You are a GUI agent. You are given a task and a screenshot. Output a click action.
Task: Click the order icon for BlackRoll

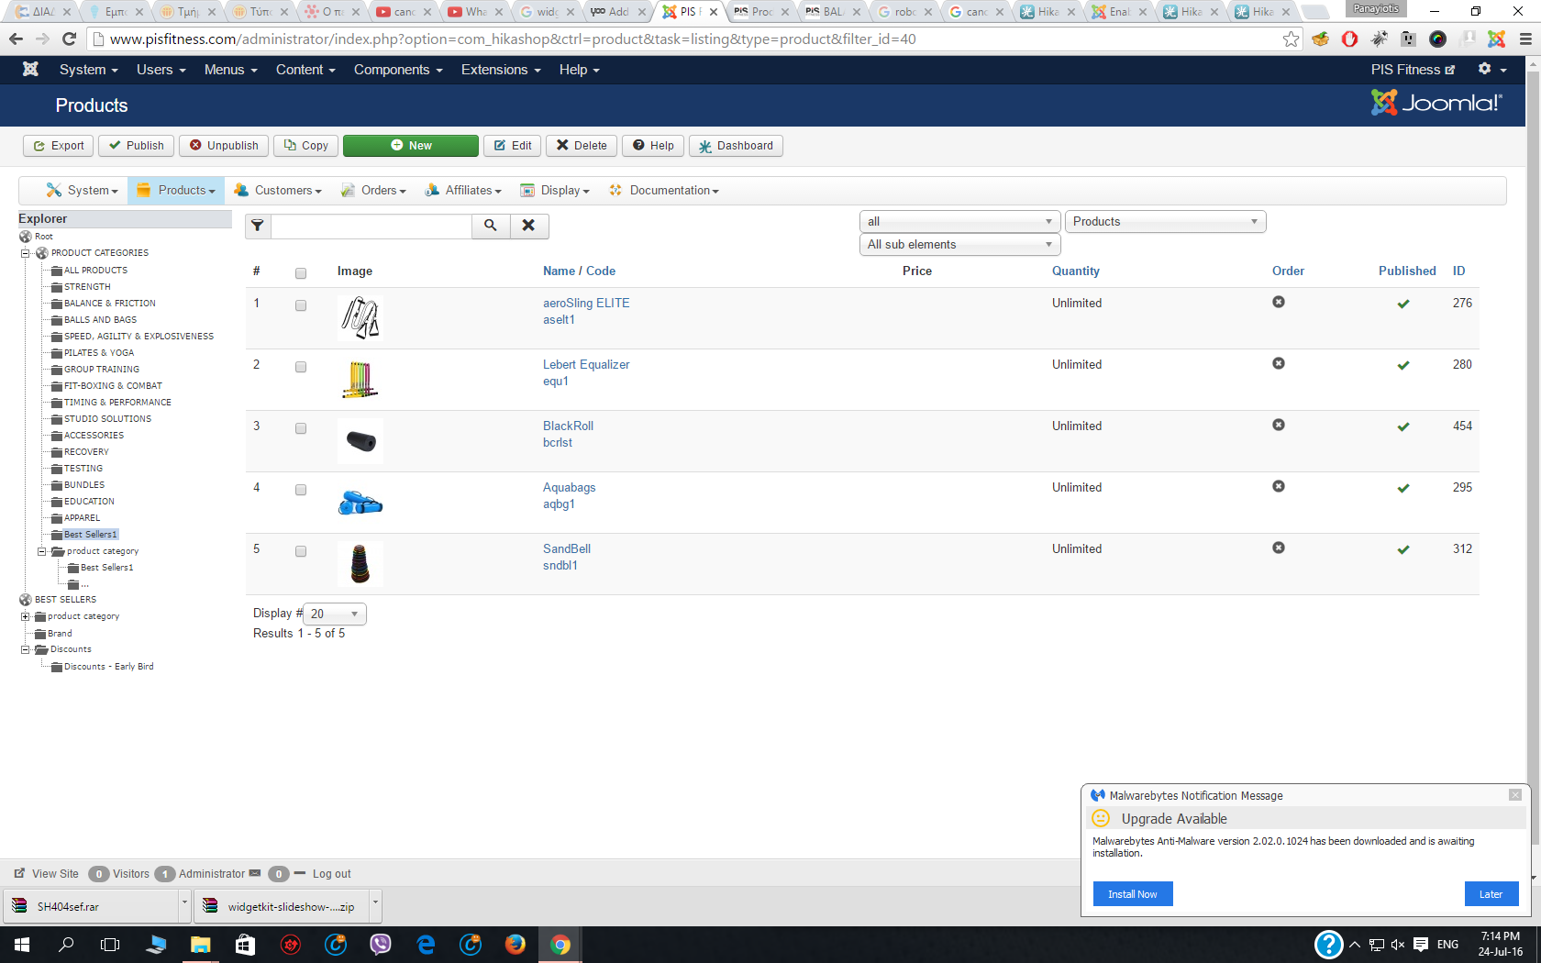1279,425
